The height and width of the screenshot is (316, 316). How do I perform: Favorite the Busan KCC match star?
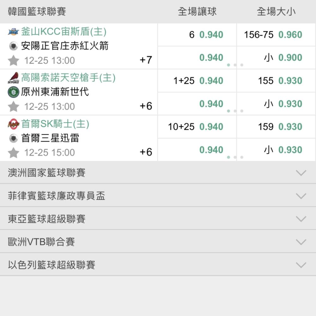pyautogui.click(x=14, y=60)
